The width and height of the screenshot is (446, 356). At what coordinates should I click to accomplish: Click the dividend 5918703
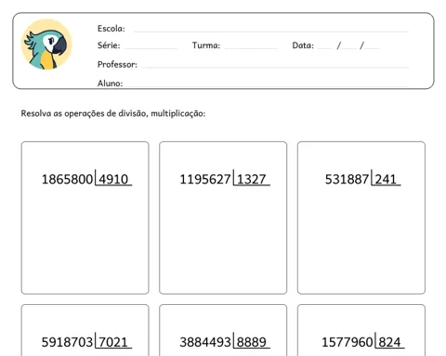click(x=67, y=342)
